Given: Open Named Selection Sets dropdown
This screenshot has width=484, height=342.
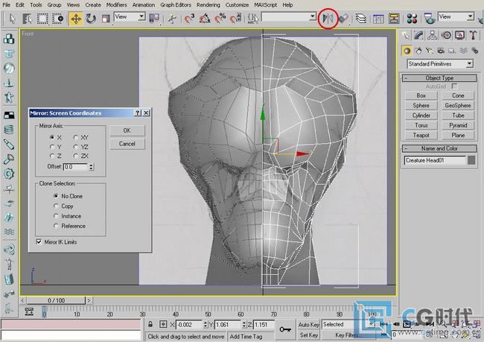Looking at the screenshot, I should [289, 16].
